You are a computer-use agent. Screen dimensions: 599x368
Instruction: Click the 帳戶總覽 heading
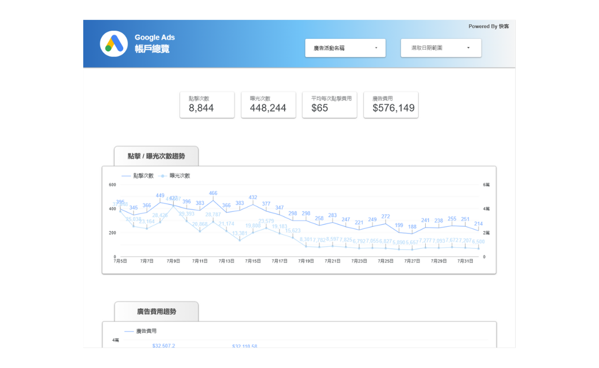coord(152,49)
